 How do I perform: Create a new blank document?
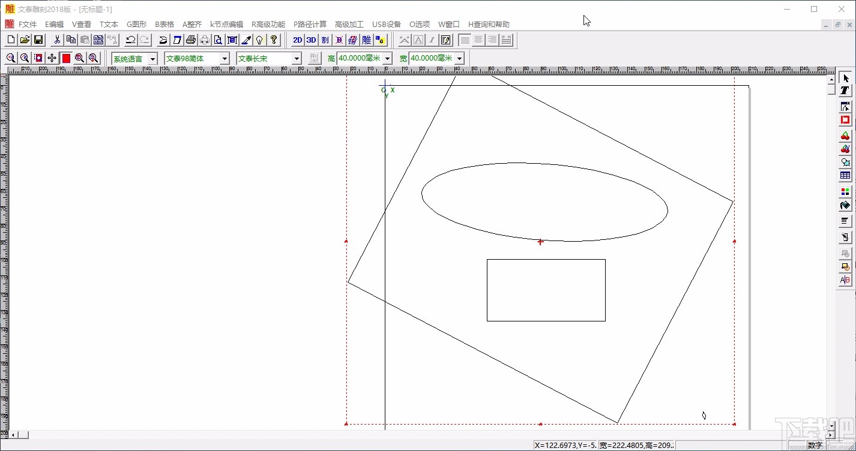click(11, 40)
